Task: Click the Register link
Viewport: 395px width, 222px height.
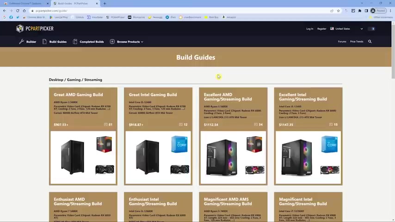Action: (322, 29)
